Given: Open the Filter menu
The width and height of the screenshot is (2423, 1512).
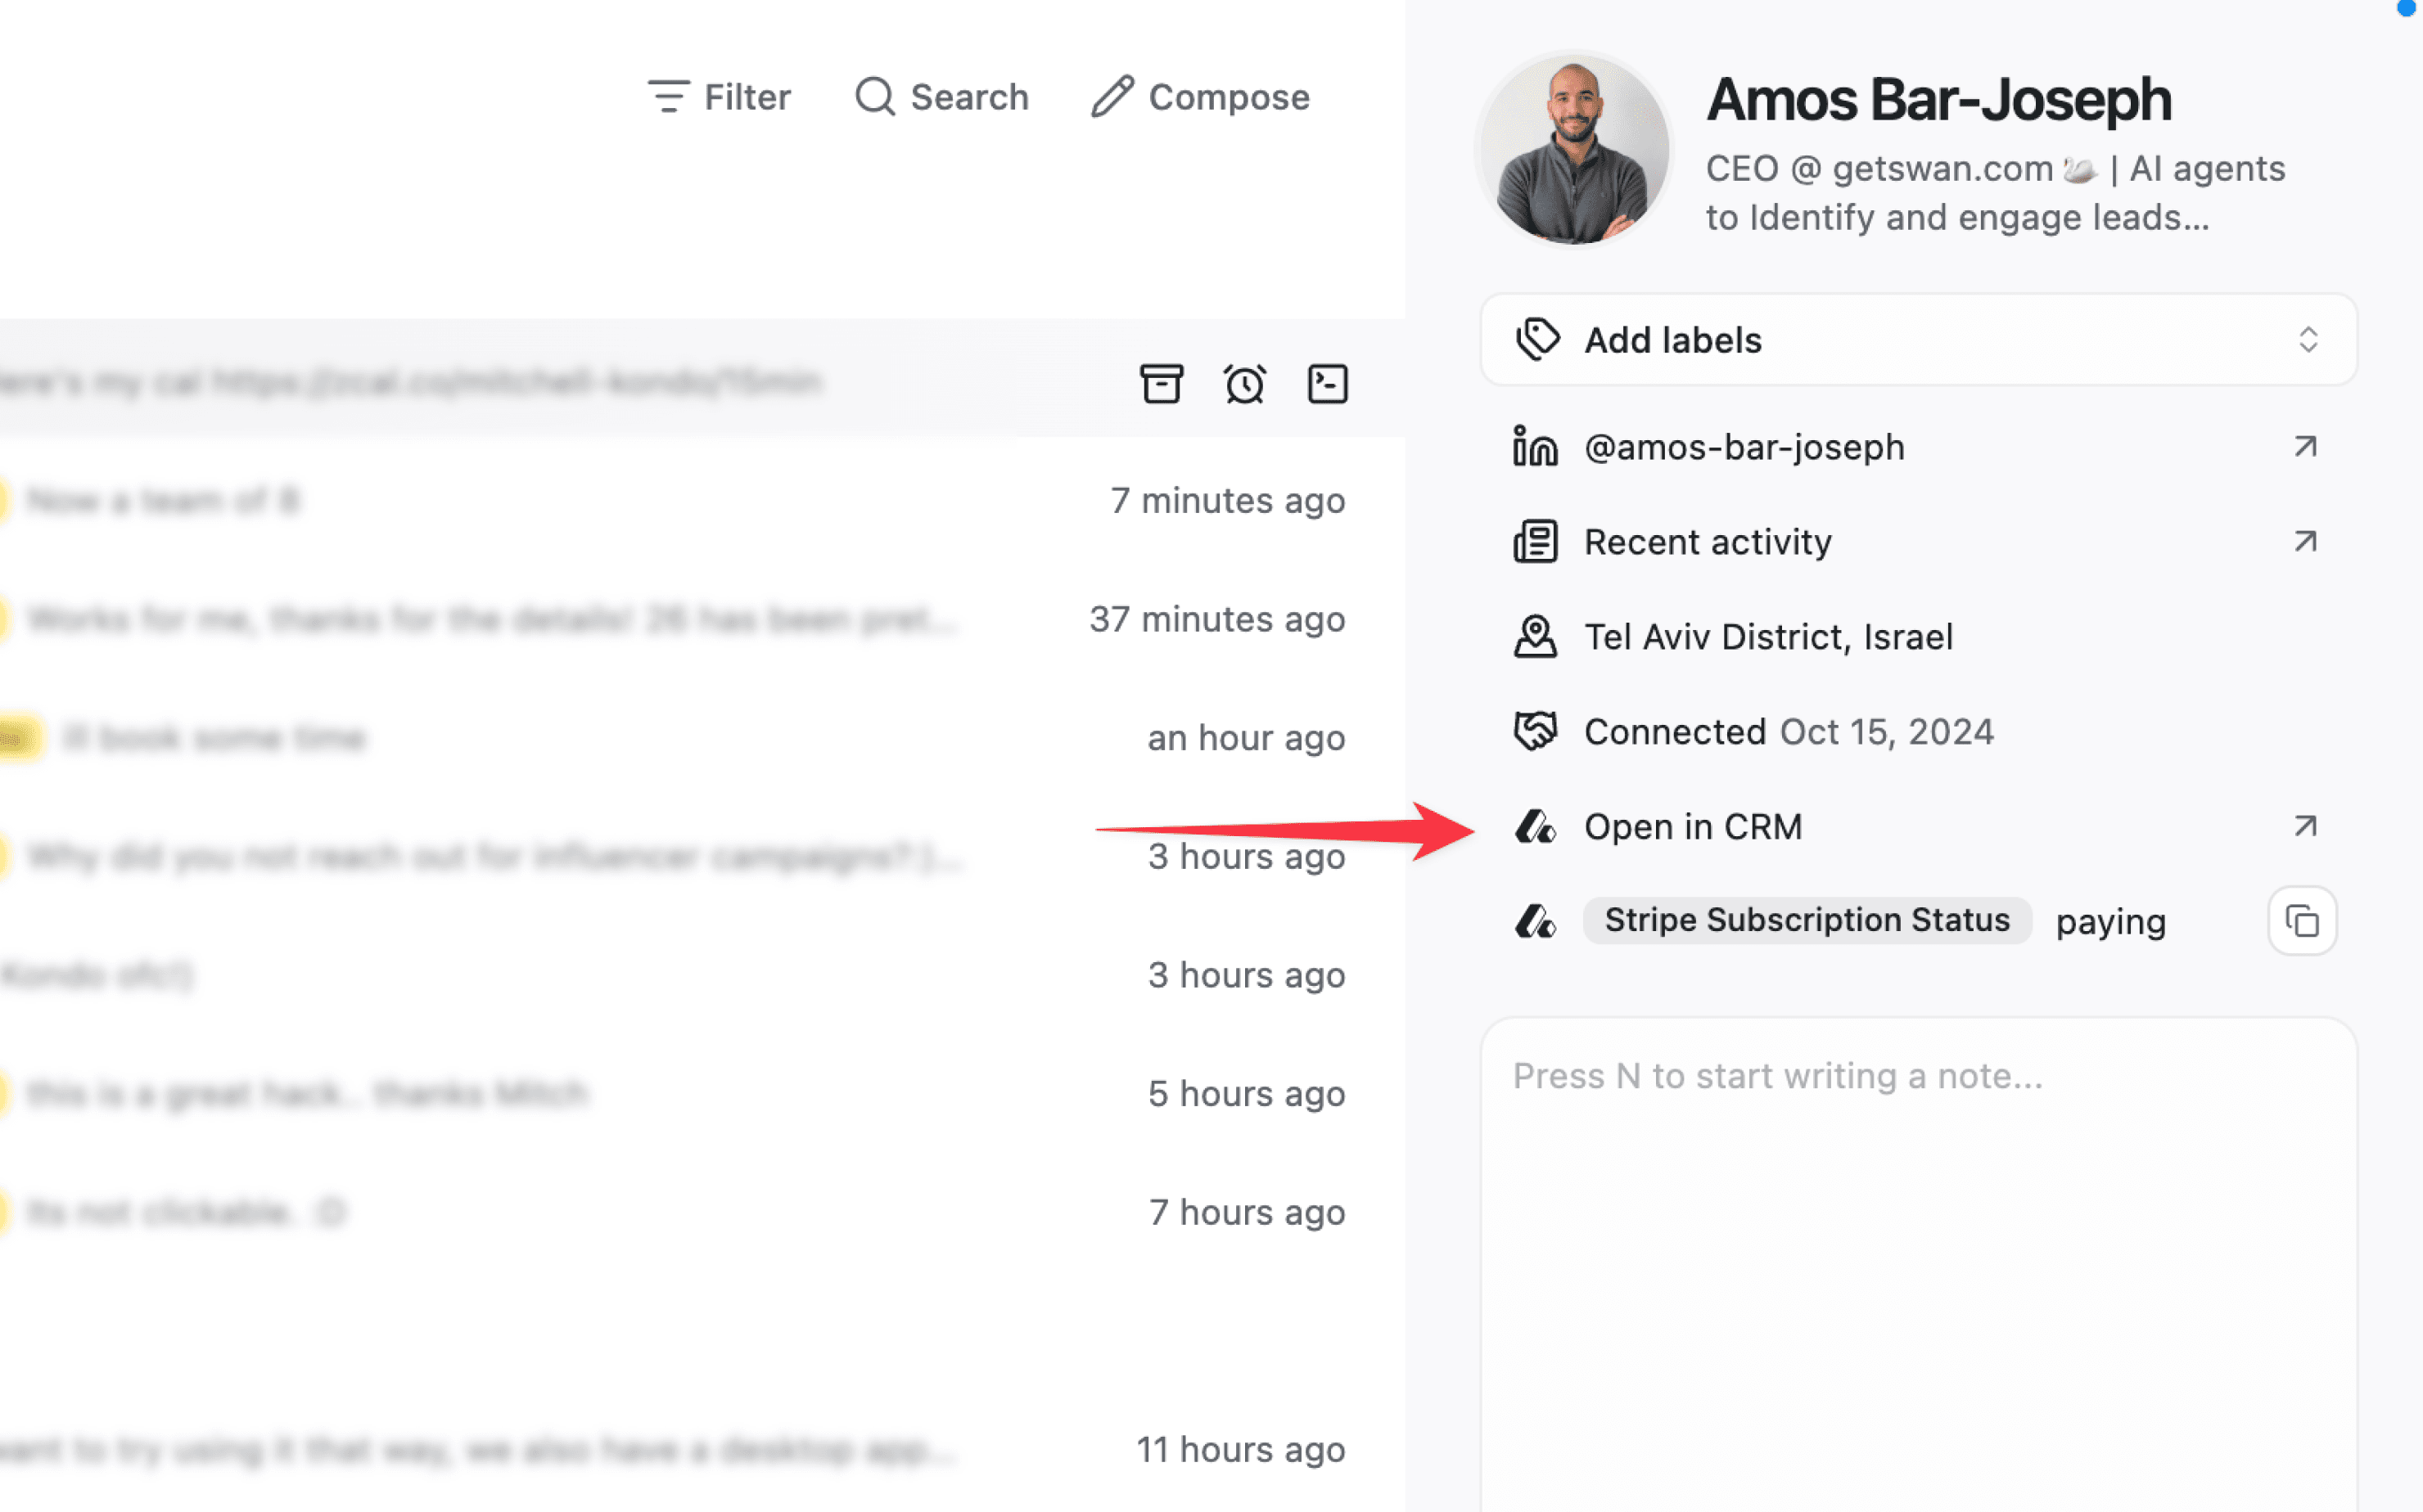Looking at the screenshot, I should click(x=720, y=97).
